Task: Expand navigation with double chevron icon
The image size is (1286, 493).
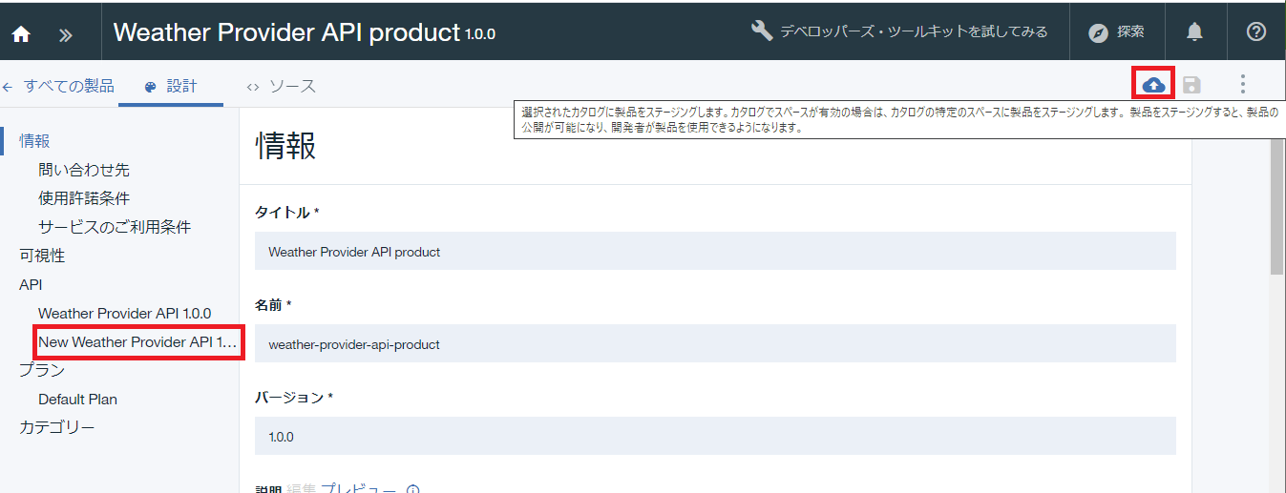Action: pyautogui.click(x=66, y=34)
